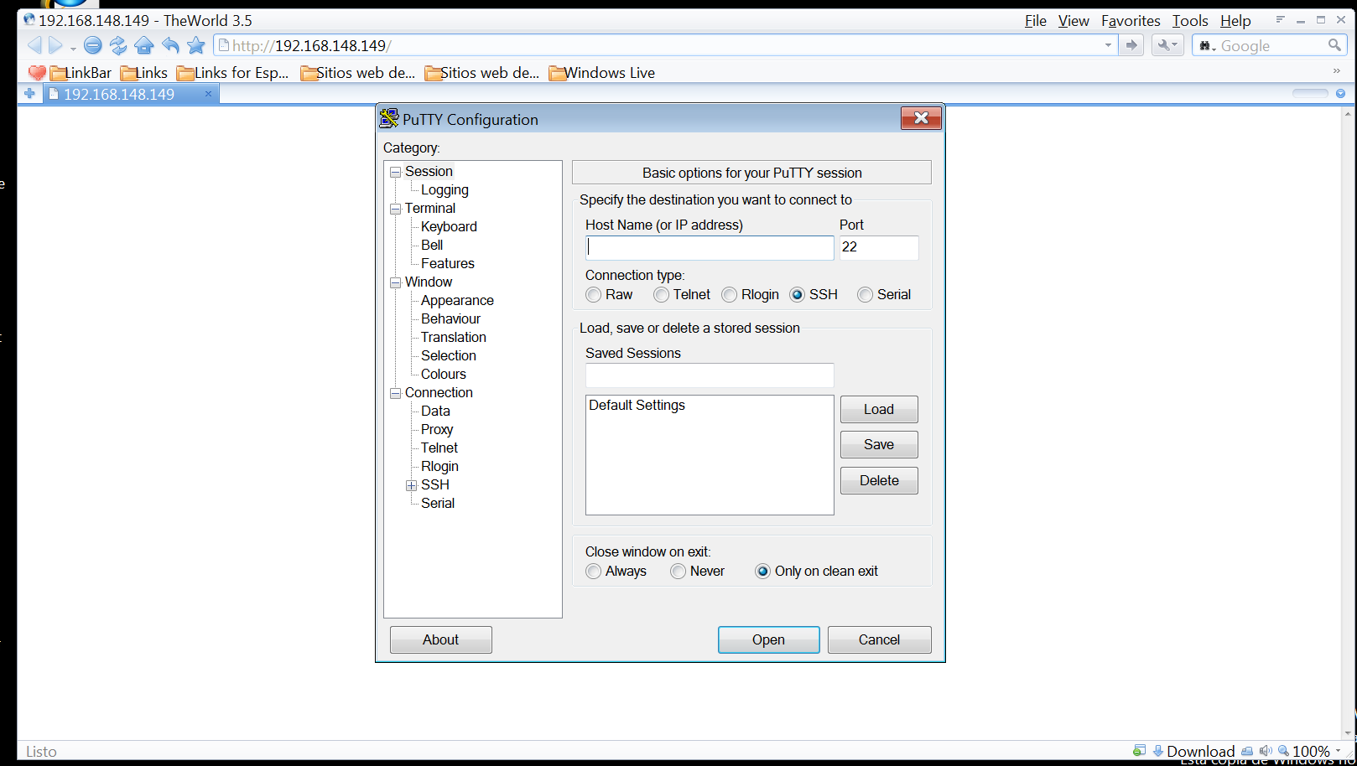Save the current session settings

click(x=879, y=444)
